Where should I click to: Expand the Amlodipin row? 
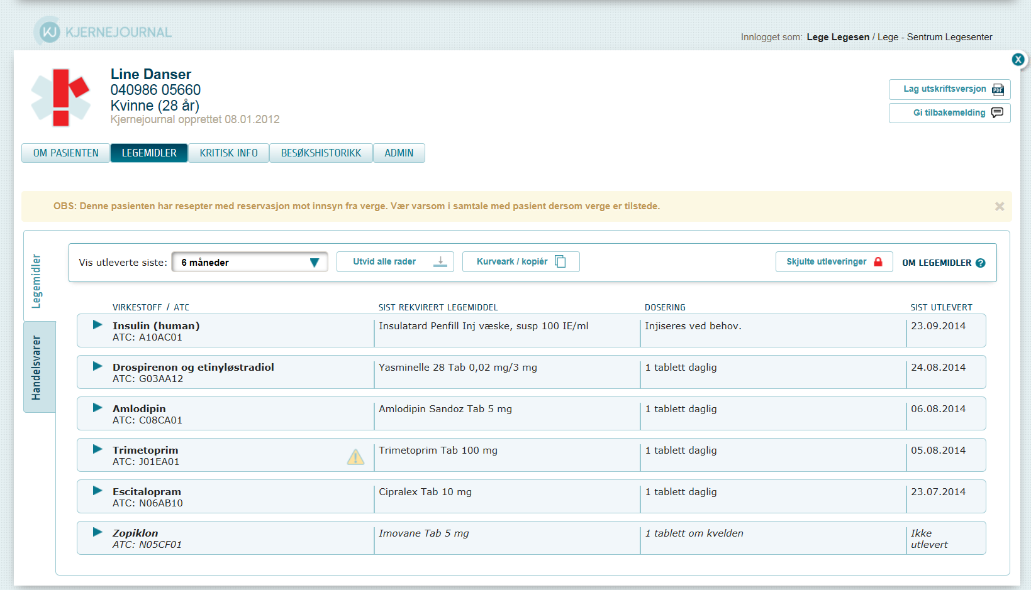[98, 408]
